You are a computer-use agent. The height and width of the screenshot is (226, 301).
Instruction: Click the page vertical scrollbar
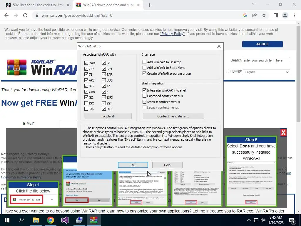[298, 74]
